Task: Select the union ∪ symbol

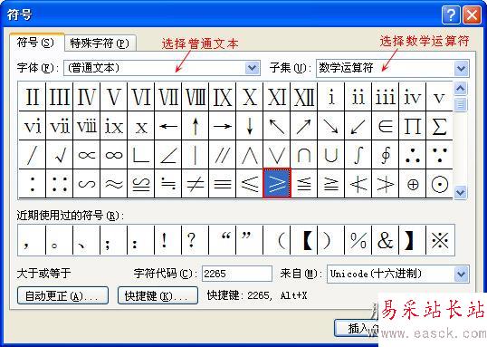Action: tap(331, 155)
